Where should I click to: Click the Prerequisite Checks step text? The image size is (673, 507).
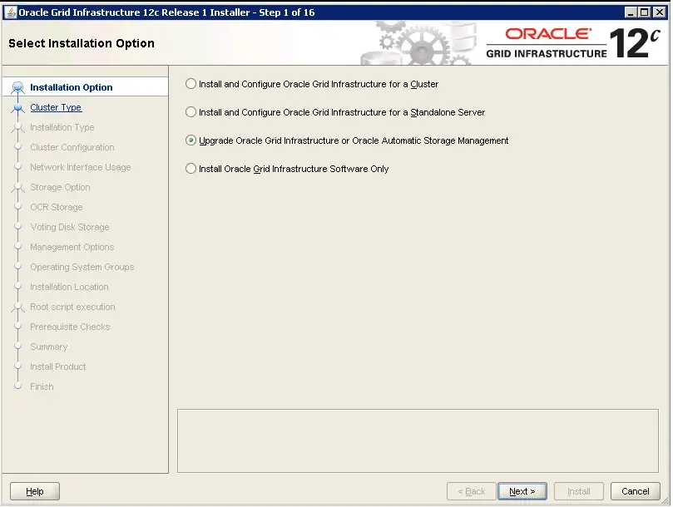pos(70,327)
